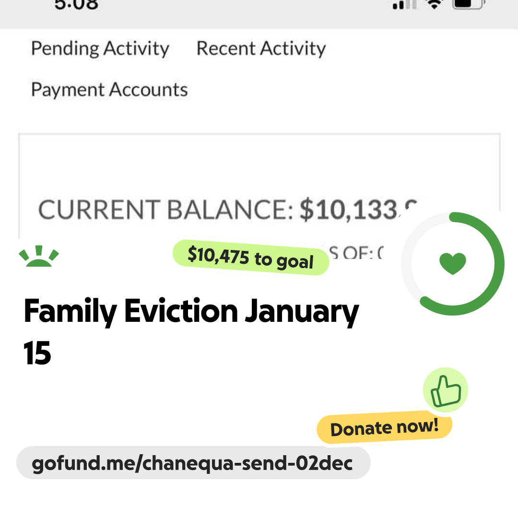Click empty space inside the balance card

click(259, 163)
